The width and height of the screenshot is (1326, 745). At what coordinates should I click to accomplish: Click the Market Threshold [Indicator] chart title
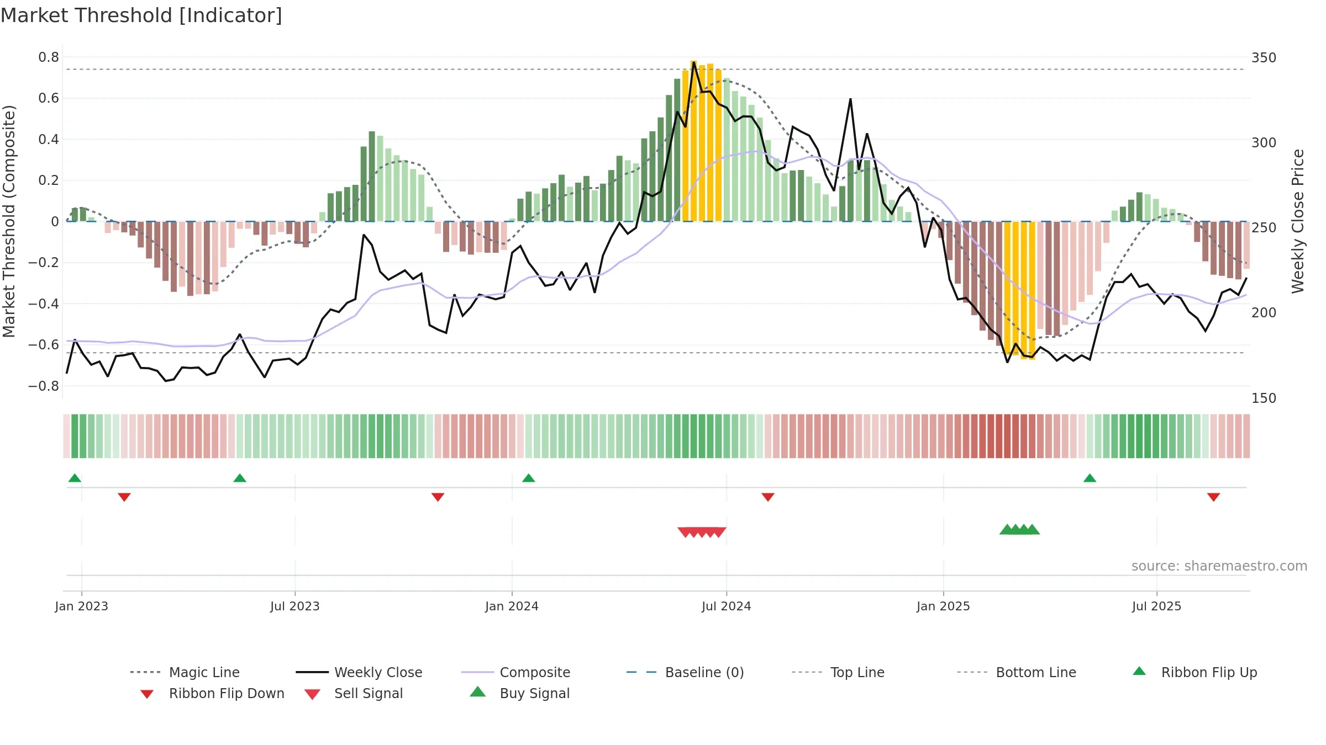coord(141,15)
